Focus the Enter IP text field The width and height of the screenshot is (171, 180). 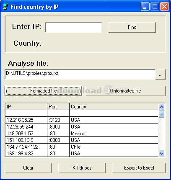click(73, 28)
